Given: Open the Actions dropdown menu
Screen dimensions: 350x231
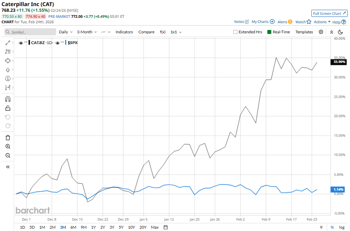Looking at the screenshot, I should tap(322, 22).
